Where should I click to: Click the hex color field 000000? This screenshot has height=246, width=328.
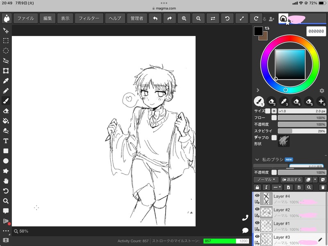[316, 31]
